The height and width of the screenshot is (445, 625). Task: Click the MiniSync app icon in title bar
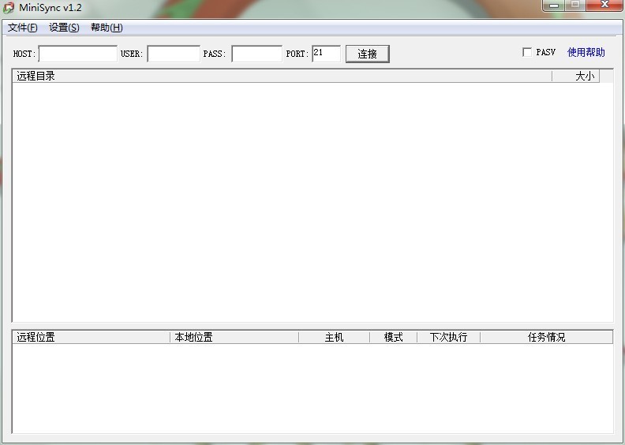pyautogui.click(x=9, y=7)
